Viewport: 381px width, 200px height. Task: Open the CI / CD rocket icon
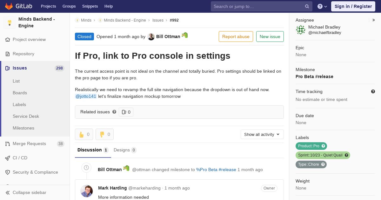(8, 158)
